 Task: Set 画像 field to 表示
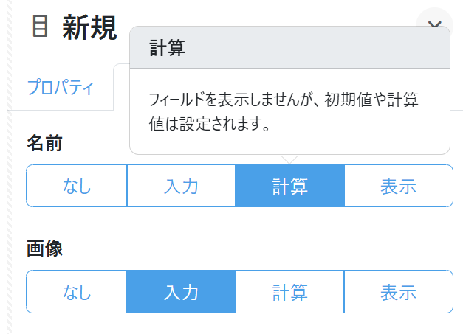point(398,292)
